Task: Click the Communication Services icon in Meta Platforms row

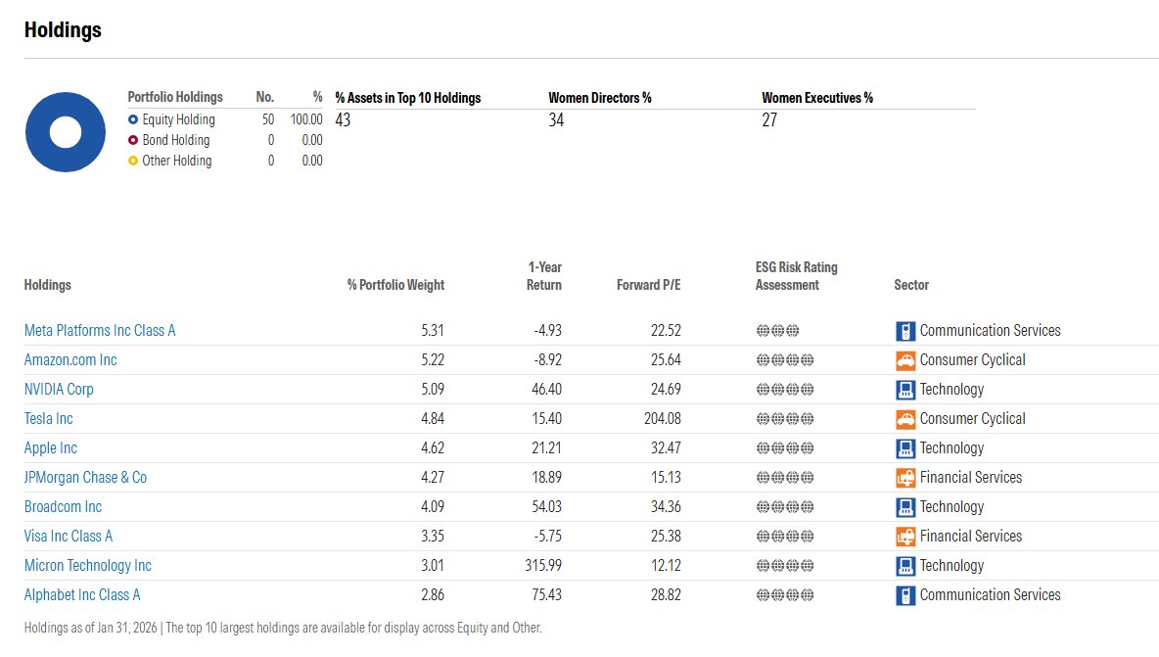Action: (x=905, y=331)
